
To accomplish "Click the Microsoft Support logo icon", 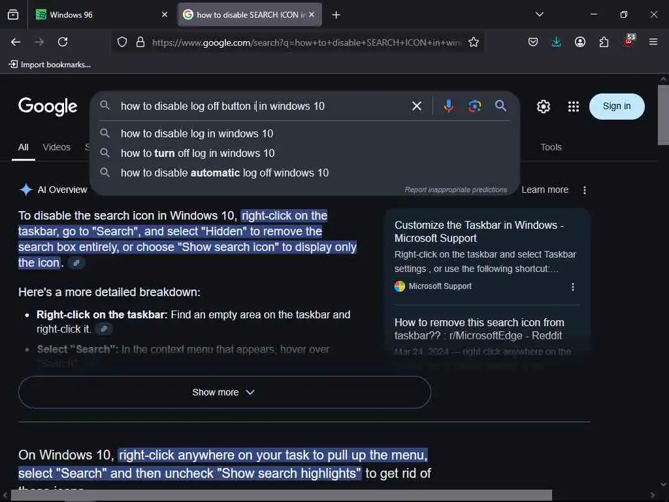I will (400, 286).
